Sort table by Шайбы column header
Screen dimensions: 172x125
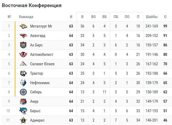click(152, 17)
